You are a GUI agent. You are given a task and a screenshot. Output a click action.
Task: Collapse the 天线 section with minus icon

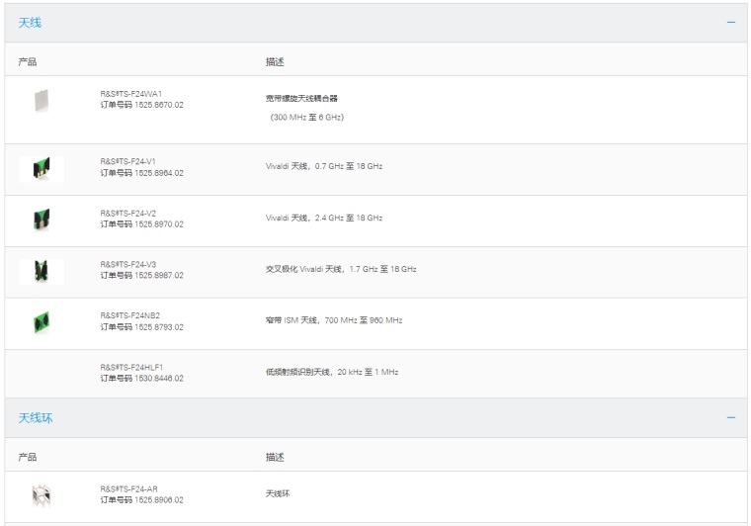point(730,23)
